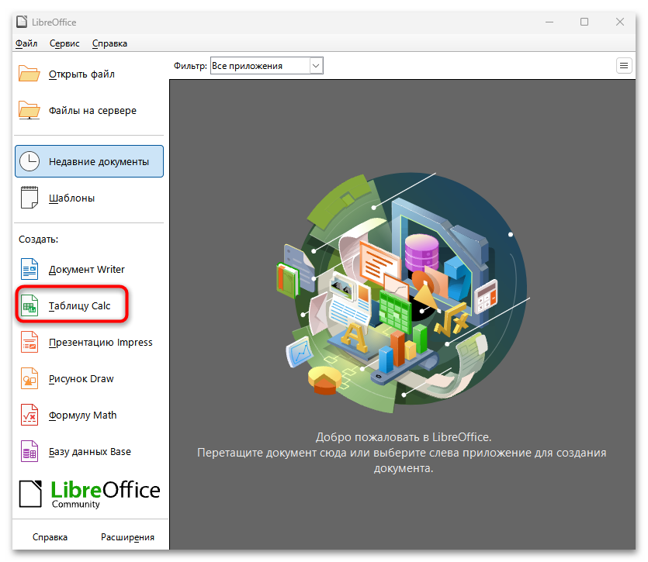Click the Templates notepad icon
The image size is (648, 562).
(29, 198)
